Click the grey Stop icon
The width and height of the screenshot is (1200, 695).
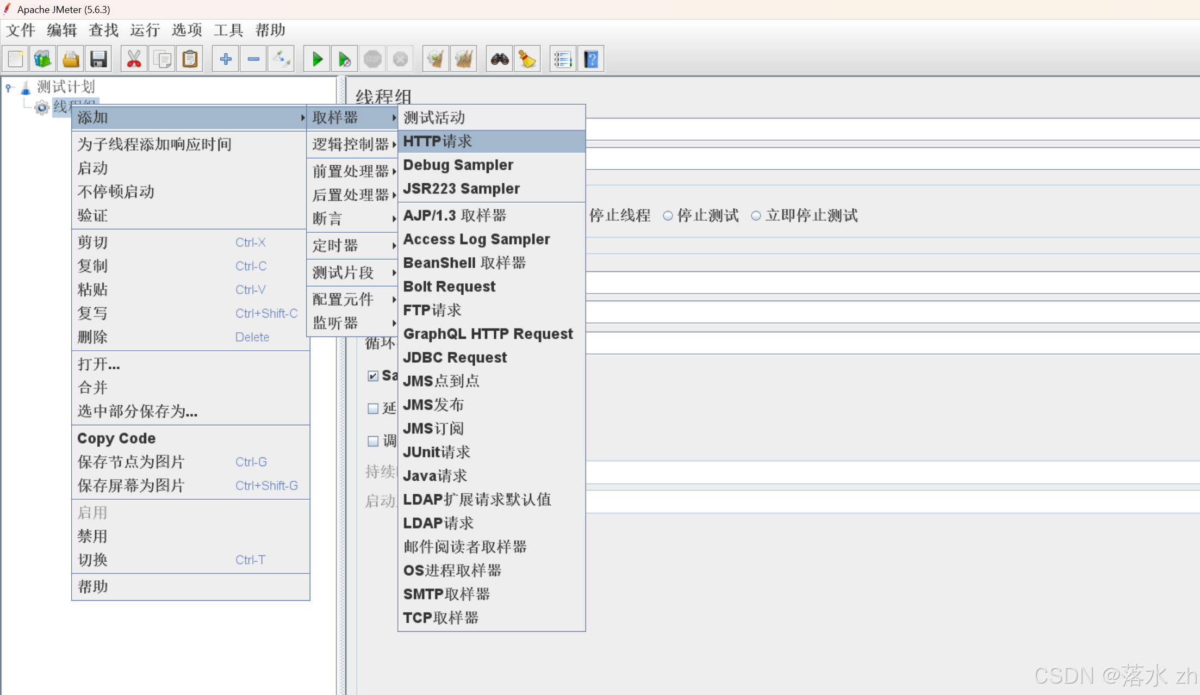click(372, 59)
